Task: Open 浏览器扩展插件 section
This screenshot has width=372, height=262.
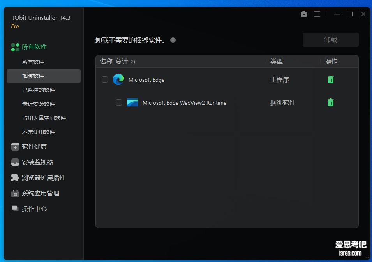Action: point(43,178)
